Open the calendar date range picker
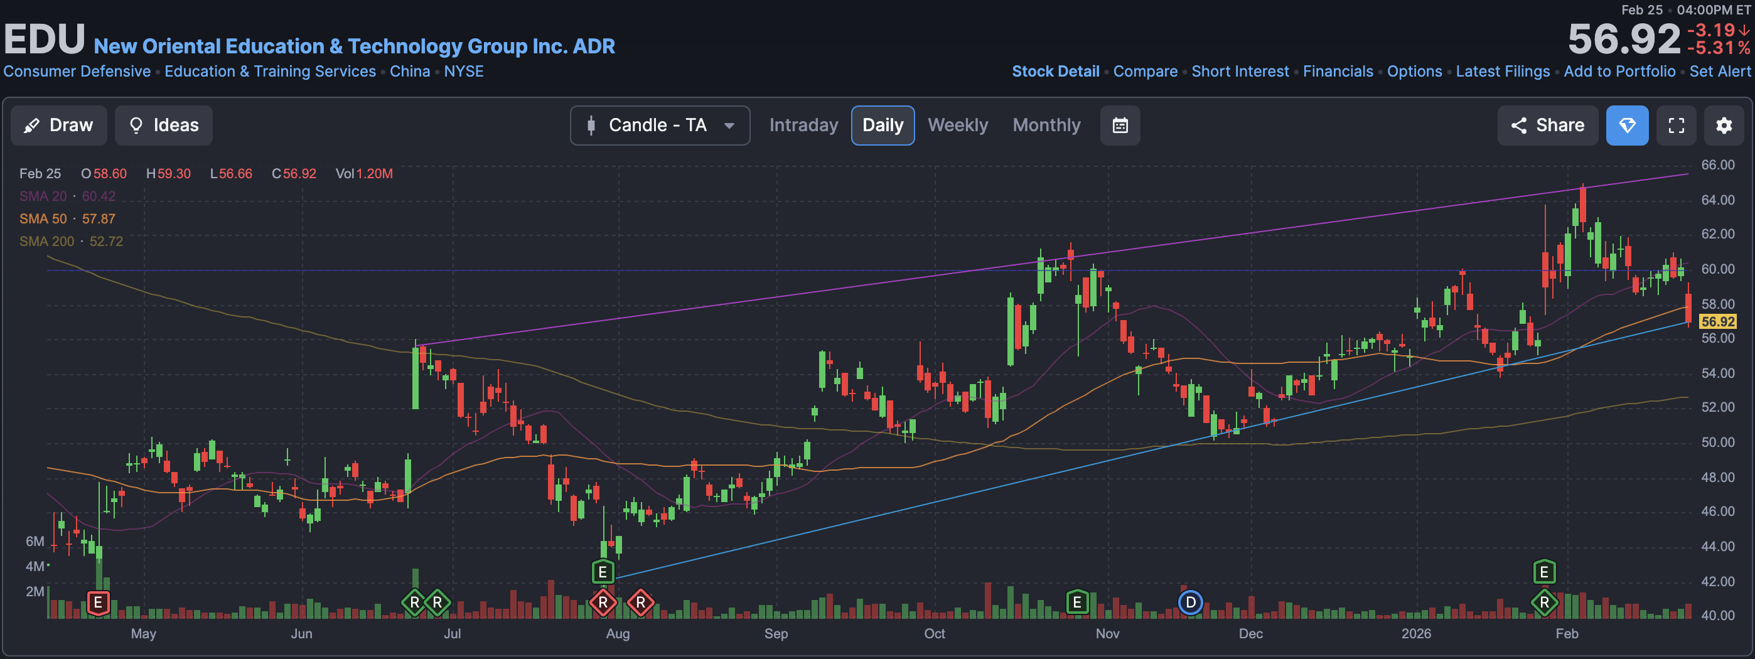1755x659 pixels. [x=1120, y=126]
